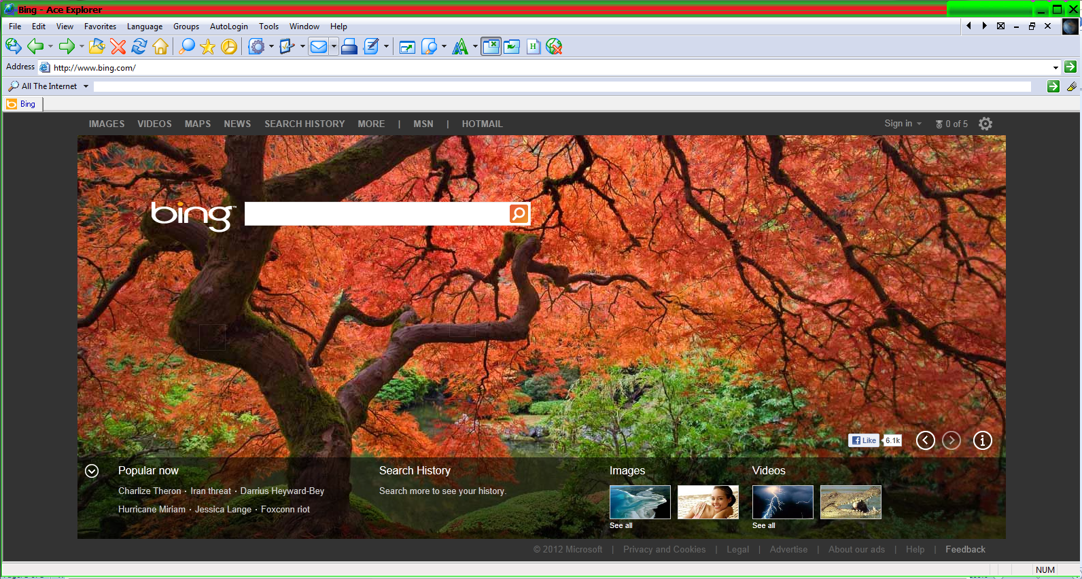Click the gear options toolbar icon

click(257, 46)
